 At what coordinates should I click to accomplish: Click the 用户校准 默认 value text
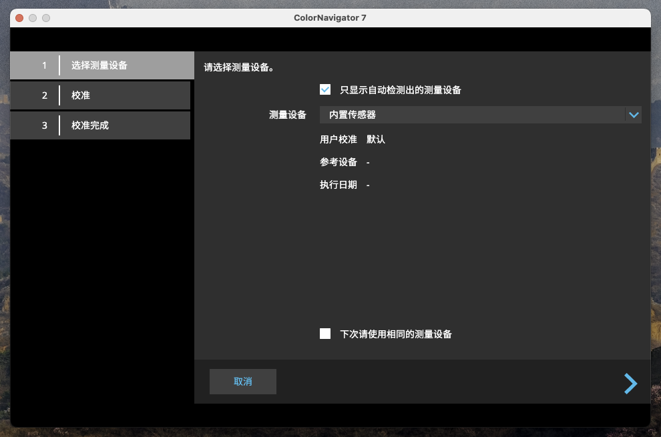pos(376,139)
